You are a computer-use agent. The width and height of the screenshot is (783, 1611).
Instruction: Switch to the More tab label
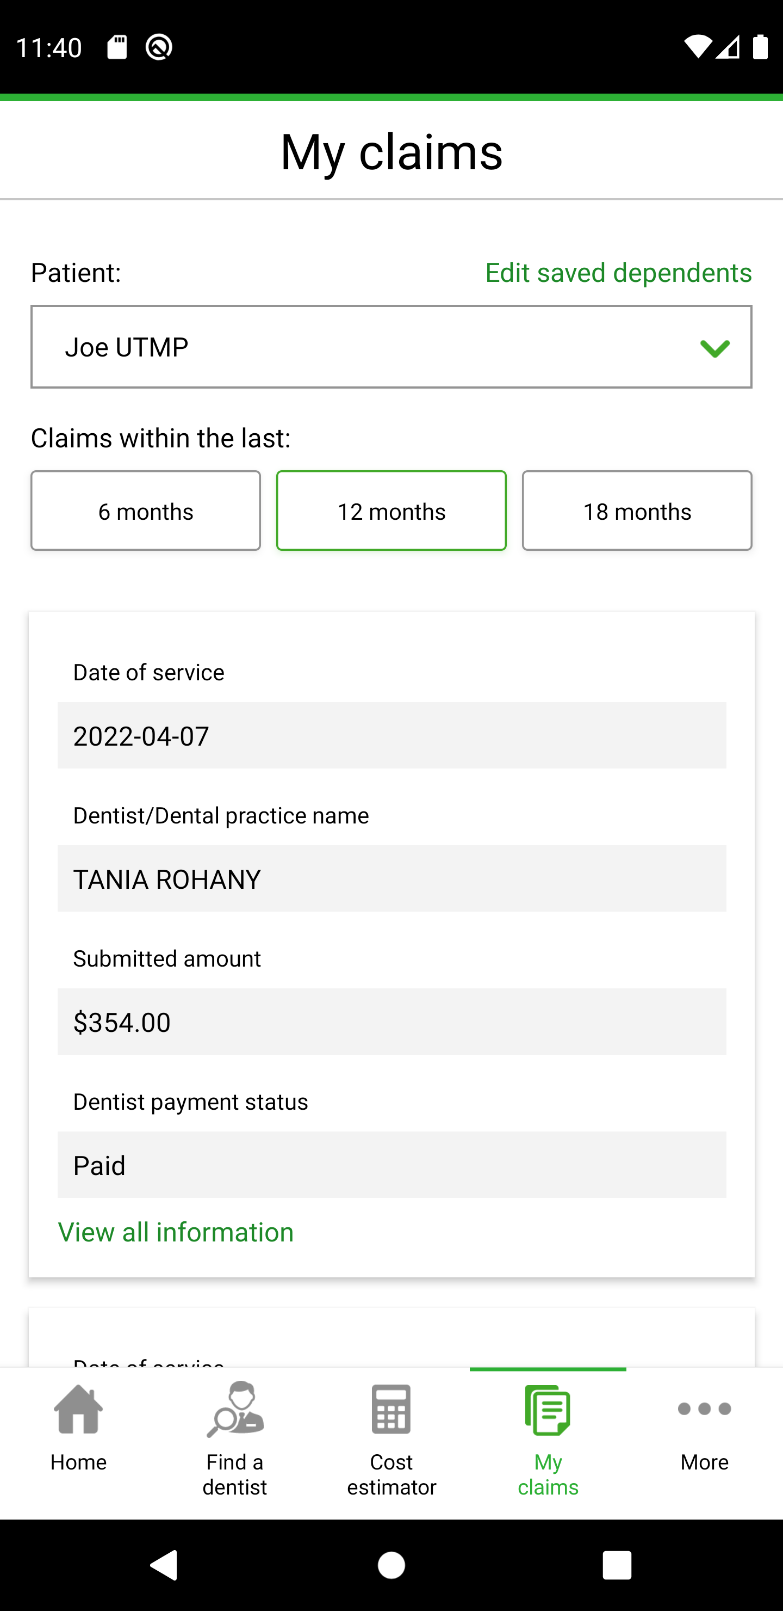point(704,1462)
